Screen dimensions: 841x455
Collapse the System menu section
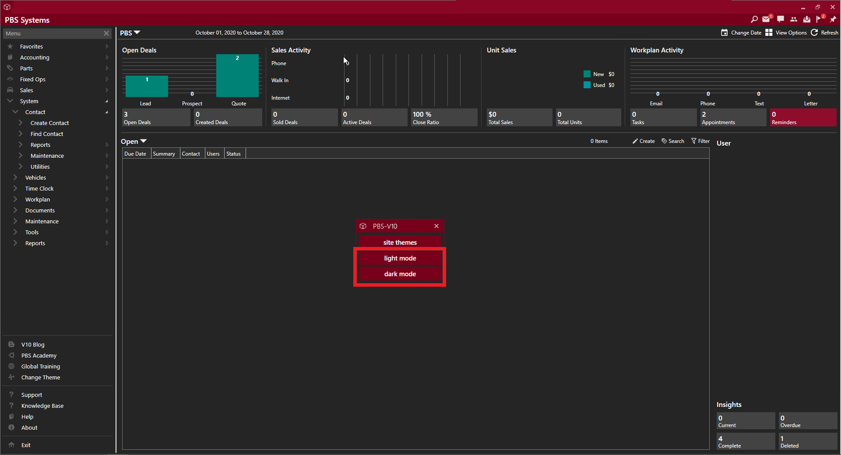(11, 101)
